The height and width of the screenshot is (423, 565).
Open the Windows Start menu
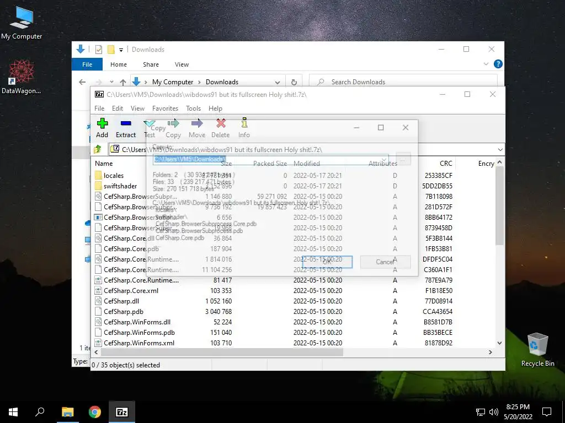[x=13, y=412]
